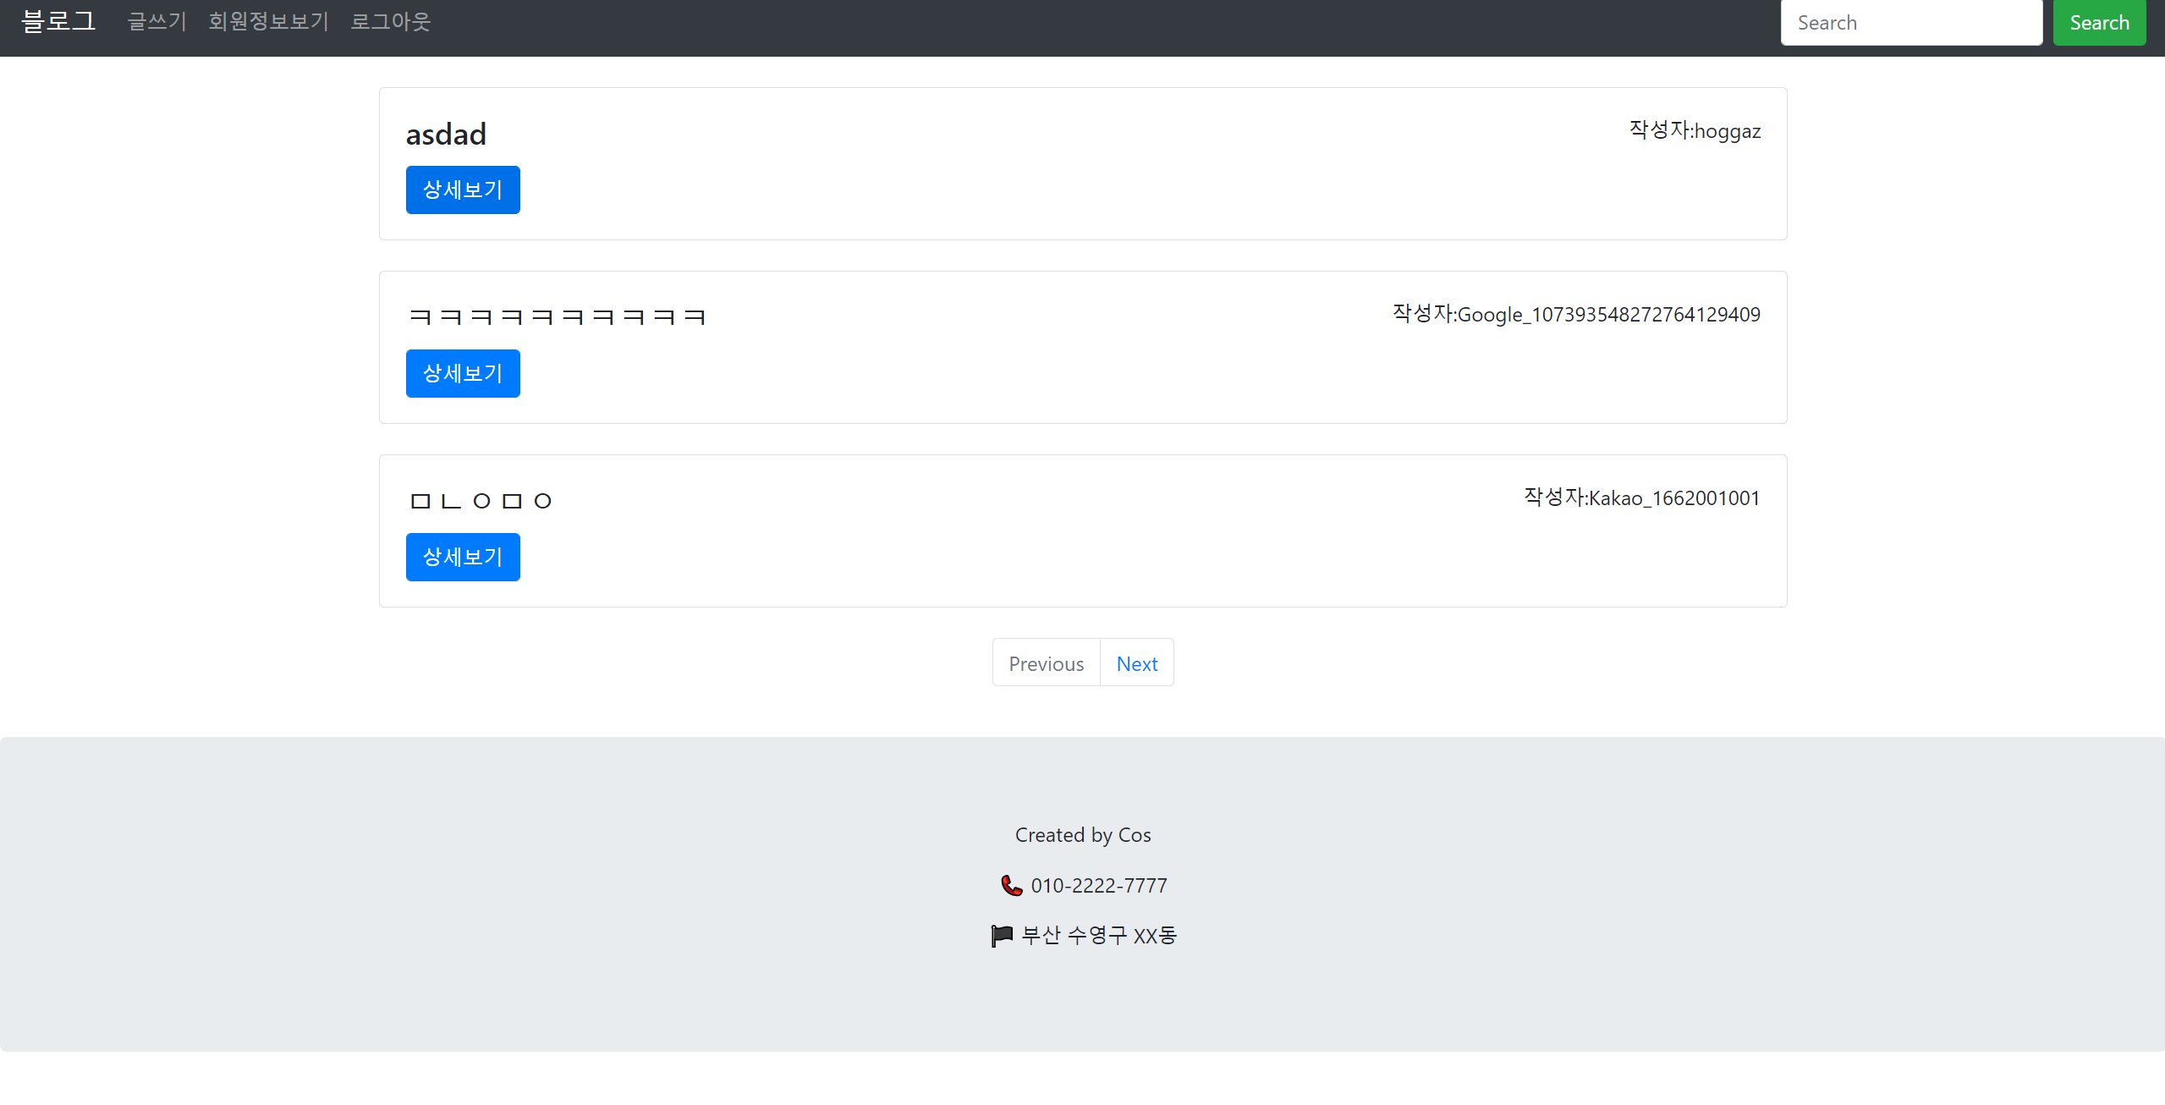Click the Previous pagination control
Screen dimensions: 2165x1105
pyautogui.click(x=1046, y=662)
